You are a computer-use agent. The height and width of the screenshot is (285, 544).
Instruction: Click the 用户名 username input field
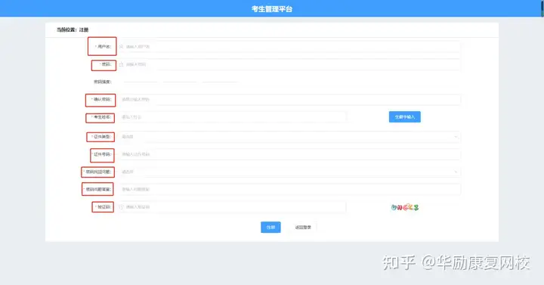click(x=289, y=47)
